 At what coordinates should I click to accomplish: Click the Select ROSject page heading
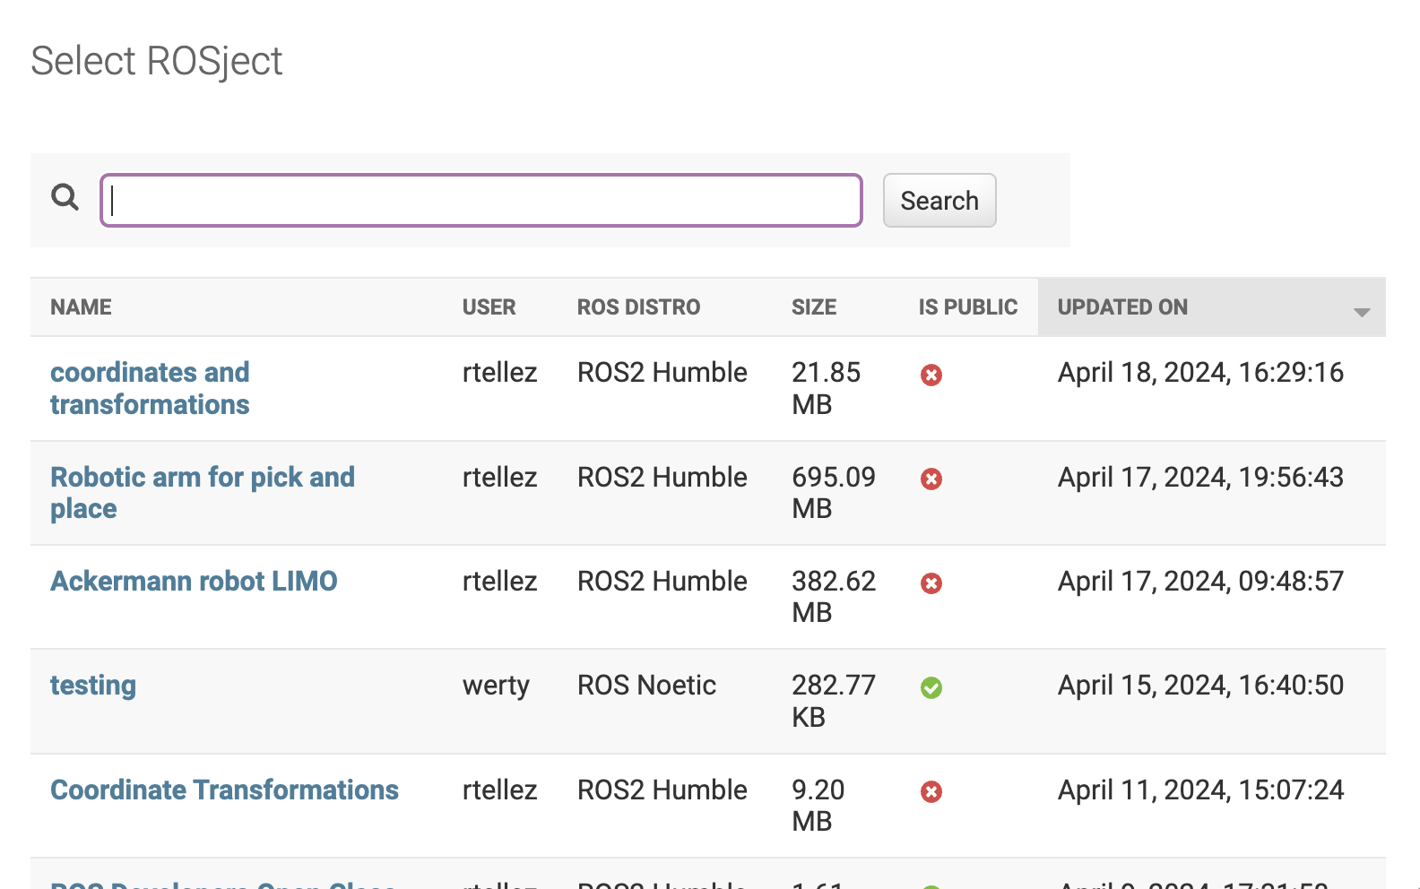[157, 62]
